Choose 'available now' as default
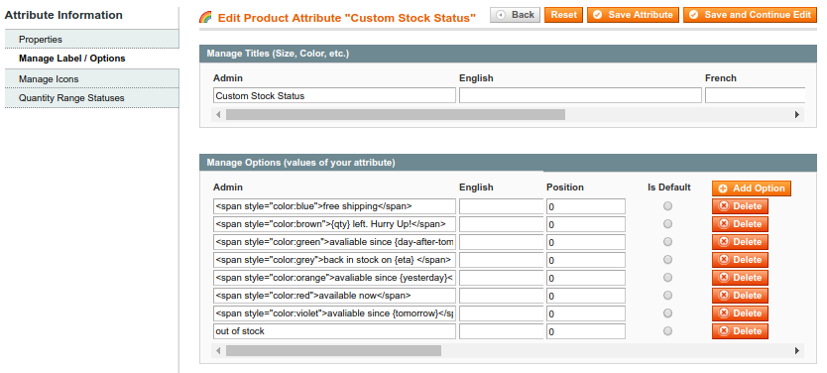Viewport: 827px width, 373px height. pyautogui.click(x=667, y=296)
